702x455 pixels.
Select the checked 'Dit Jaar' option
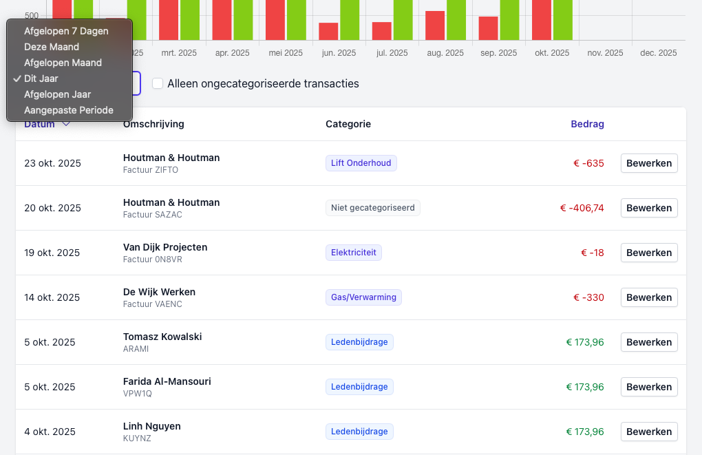41,78
